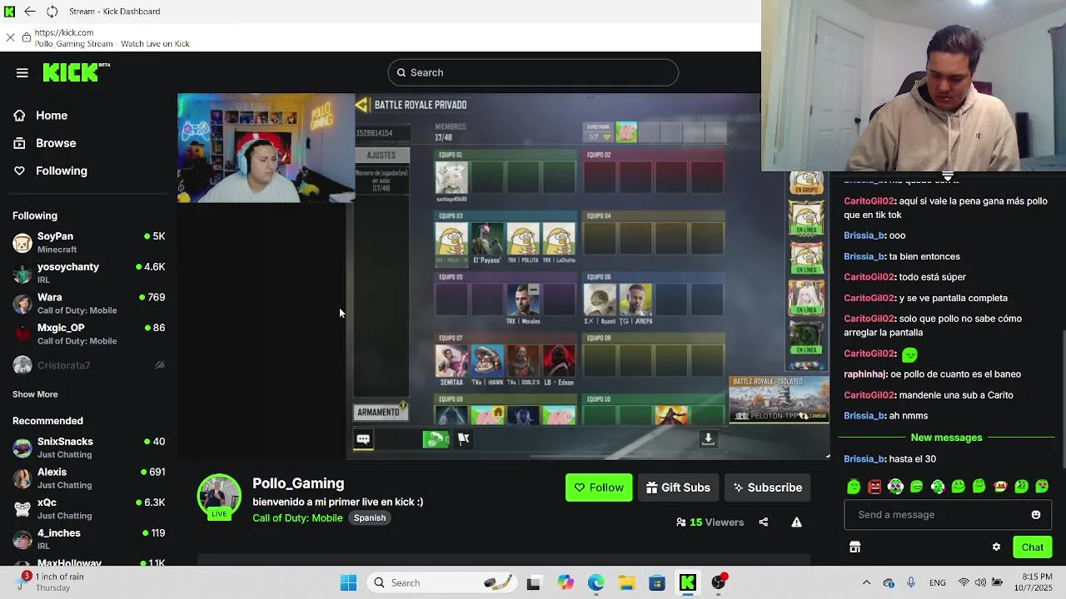The width and height of the screenshot is (1066, 599).
Task: Click the ARMAMENTO button in game lobby
Action: click(380, 412)
